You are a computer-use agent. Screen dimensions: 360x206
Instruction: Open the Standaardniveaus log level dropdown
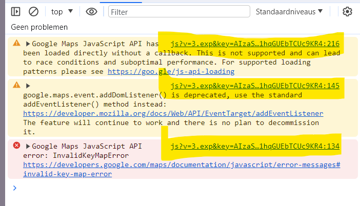pyautogui.click(x=289, y=11)
